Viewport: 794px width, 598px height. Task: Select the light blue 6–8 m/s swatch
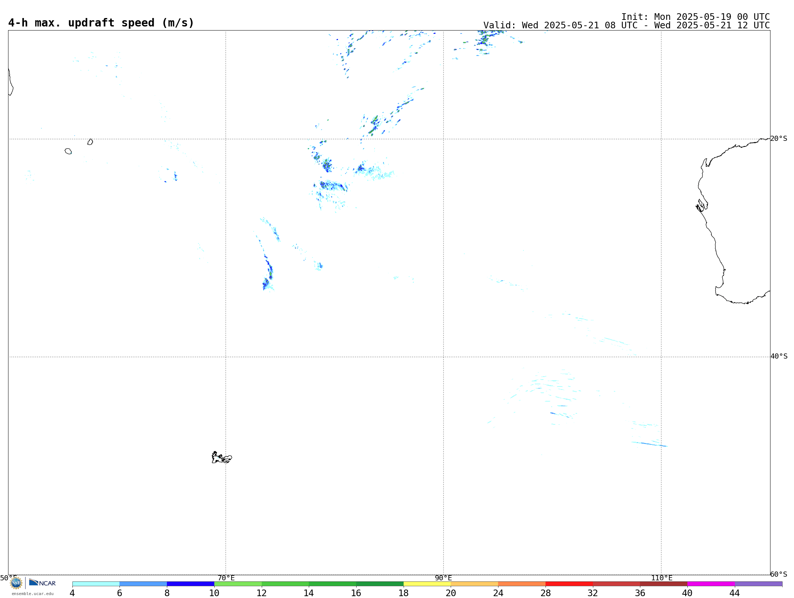coord(143,584)
